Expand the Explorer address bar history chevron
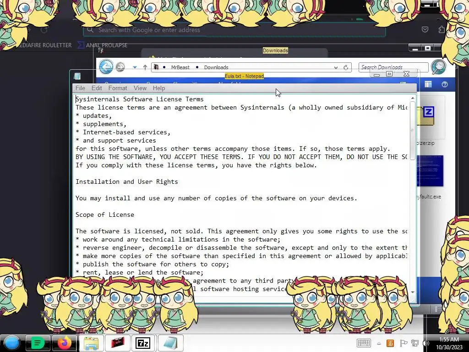469x352 pixels. 336,68
